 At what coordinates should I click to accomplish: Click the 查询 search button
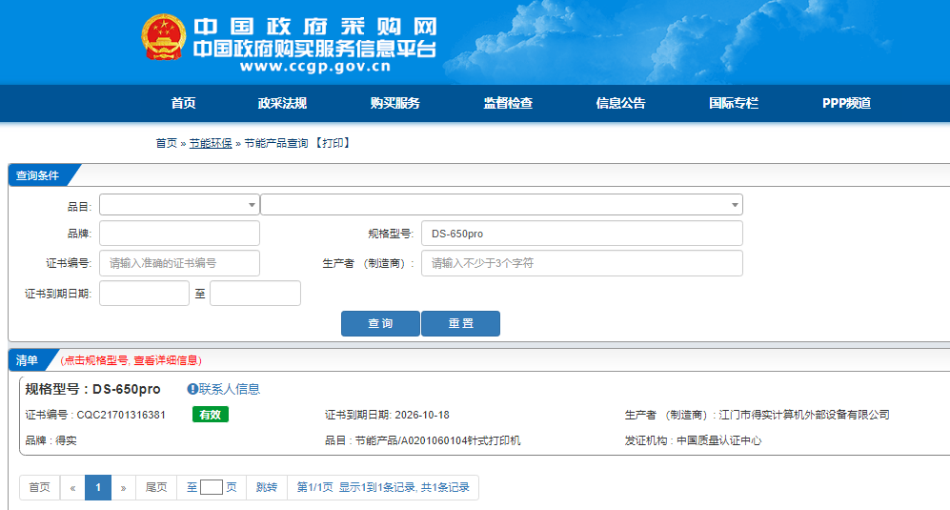[x=380, y=323]
